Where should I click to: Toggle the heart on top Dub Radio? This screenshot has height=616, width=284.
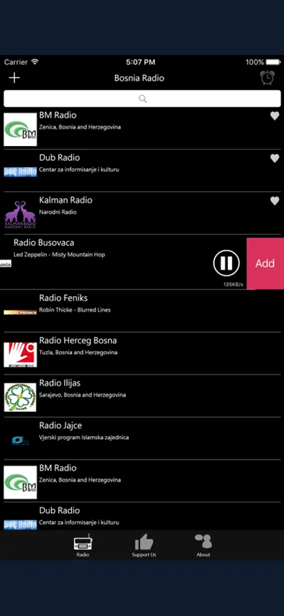coord(275,158)
